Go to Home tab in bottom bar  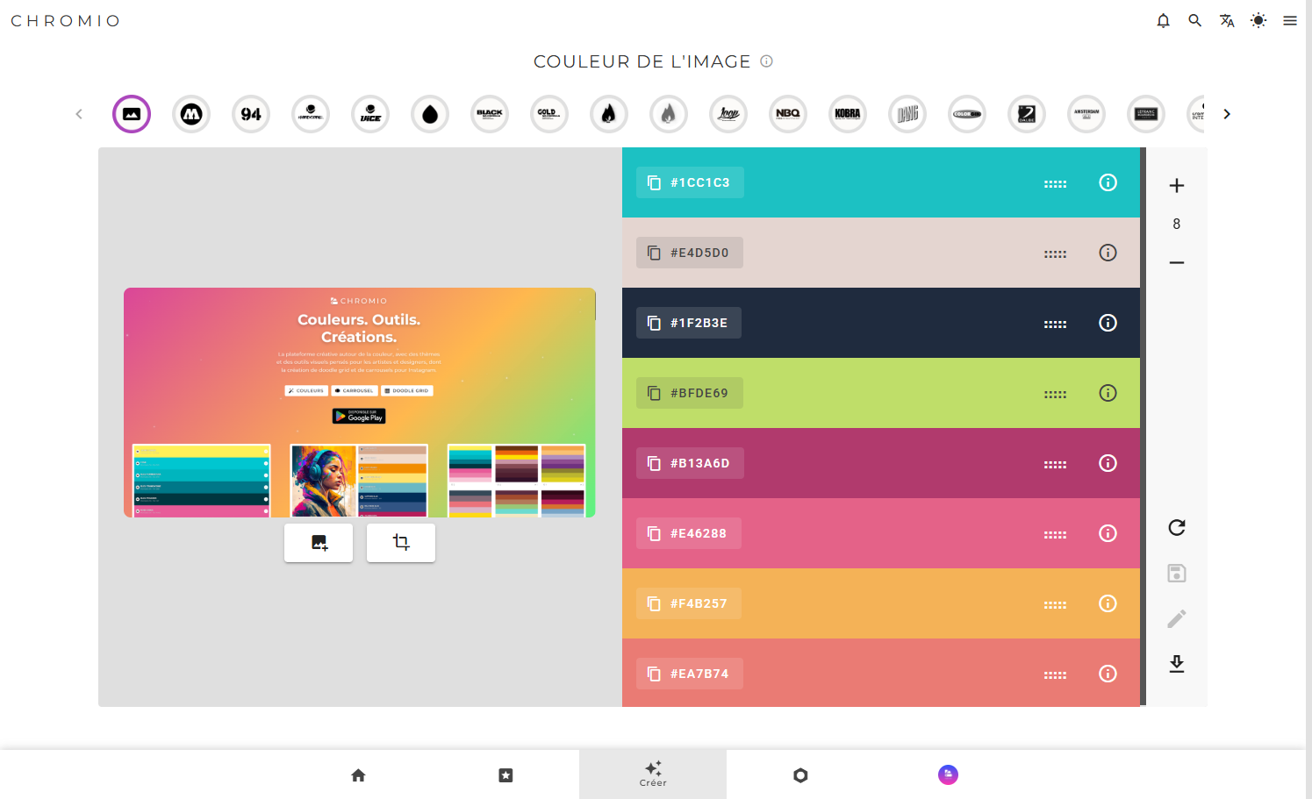pyautogui.click(x=358, y=774)
